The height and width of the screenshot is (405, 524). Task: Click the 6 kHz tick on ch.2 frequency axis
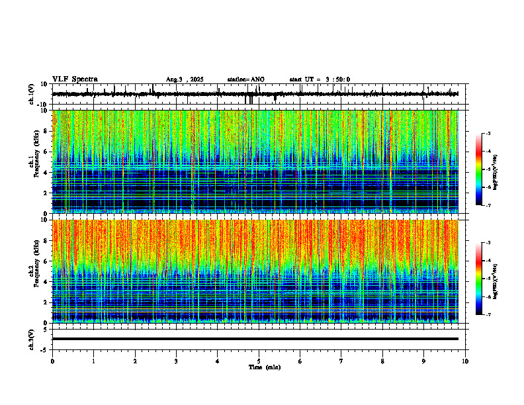pos(46,261)
